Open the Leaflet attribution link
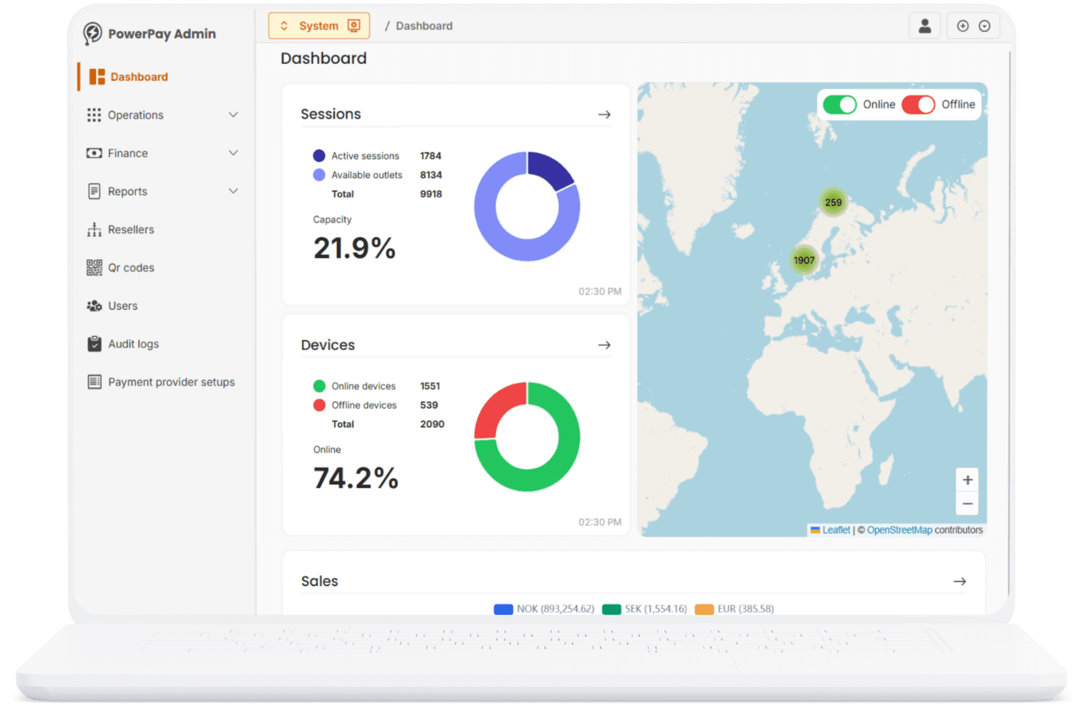 click(x=836, y=530)
